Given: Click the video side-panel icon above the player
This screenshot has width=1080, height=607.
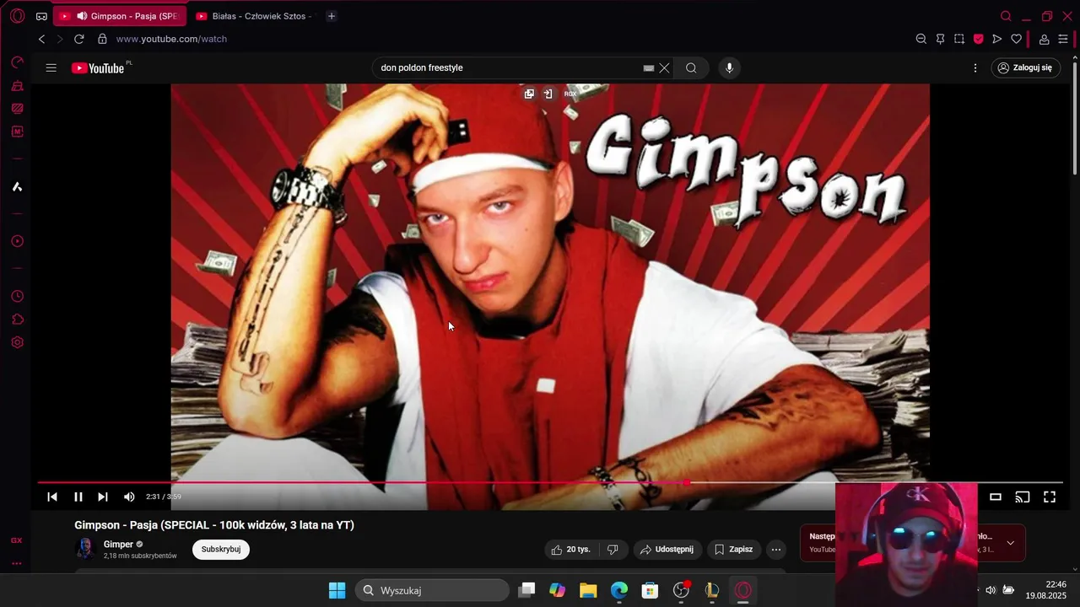Looking at the screenshot, I should [x=548, y=94].
